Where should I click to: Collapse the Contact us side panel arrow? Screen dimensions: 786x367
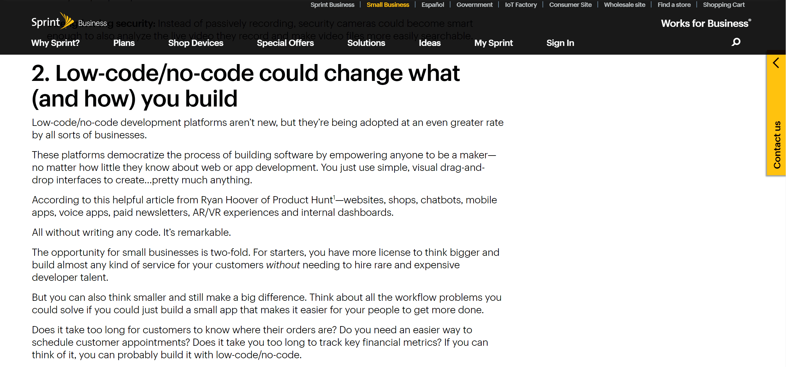click(776, 63)
